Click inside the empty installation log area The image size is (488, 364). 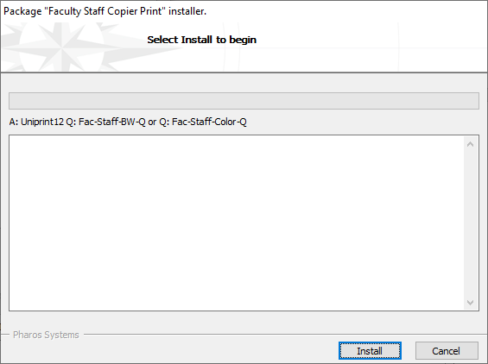point(237,223)
